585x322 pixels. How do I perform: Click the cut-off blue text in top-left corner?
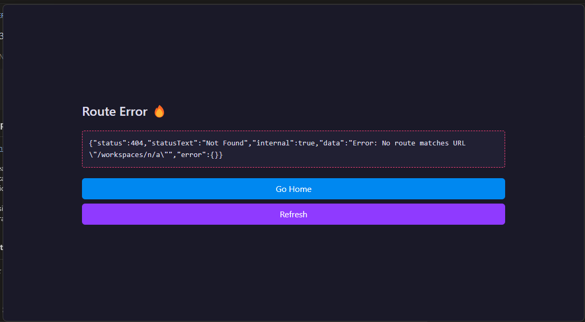point(2,16)
